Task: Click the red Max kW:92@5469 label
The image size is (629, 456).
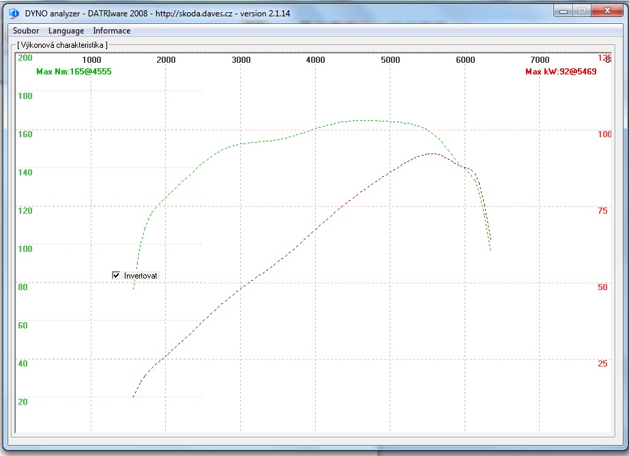Action: pos(561,71)
